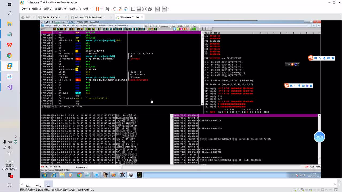The height and width of the screenshot is (192, 342).
Task: Open VMware 选项卡(T) menu
Action: [x=75, y=9]
